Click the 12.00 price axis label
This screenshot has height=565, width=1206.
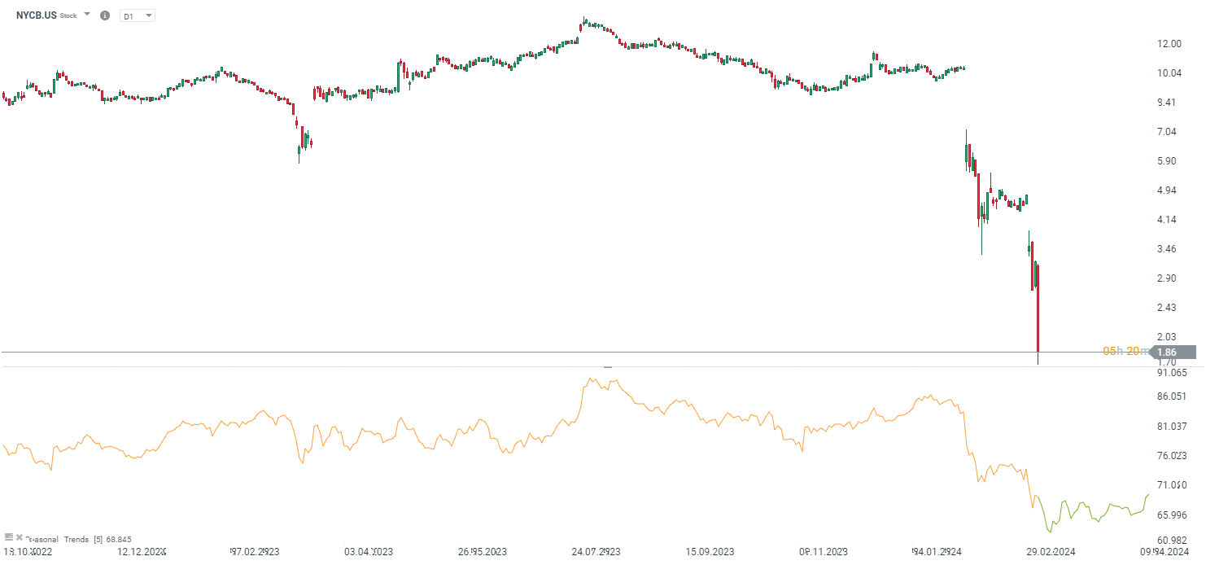coord(1170,44)
